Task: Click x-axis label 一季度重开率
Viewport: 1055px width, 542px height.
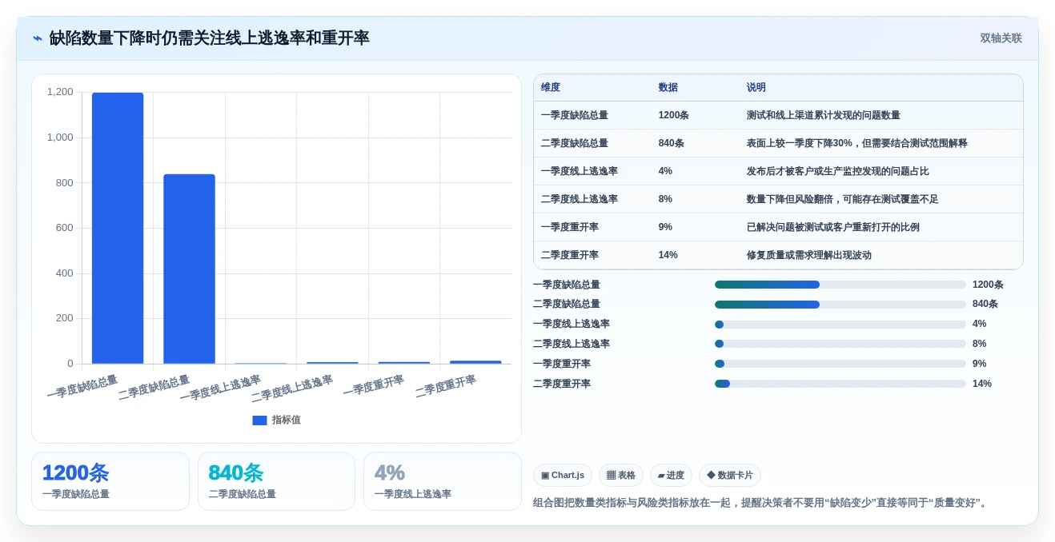Action: (374, 385)
